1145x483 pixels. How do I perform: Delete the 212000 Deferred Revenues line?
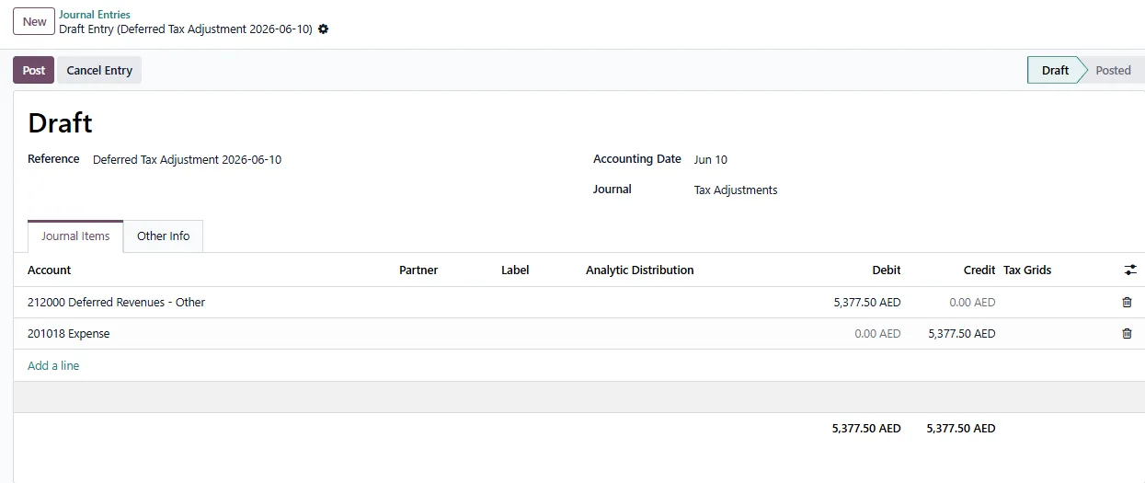pyautogui.click(x=1127, y=302)
